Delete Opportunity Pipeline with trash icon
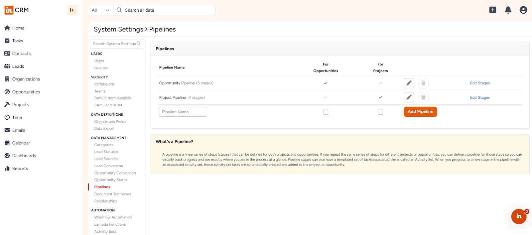Image resolution: width=532 pixels, height=235 pixels. coord(423,83)
